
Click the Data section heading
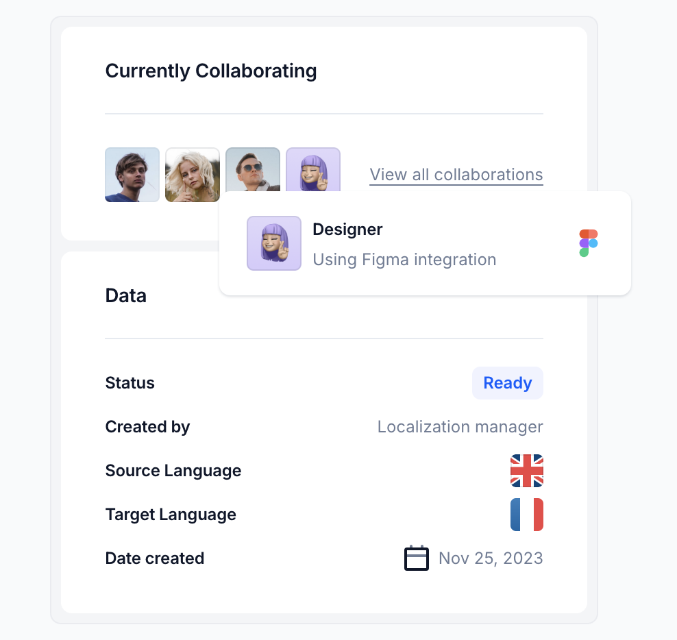(x=126, y=296)
